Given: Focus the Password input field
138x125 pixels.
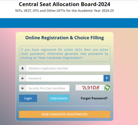Looking at the screenshot, I should click(x=65, y=78).
